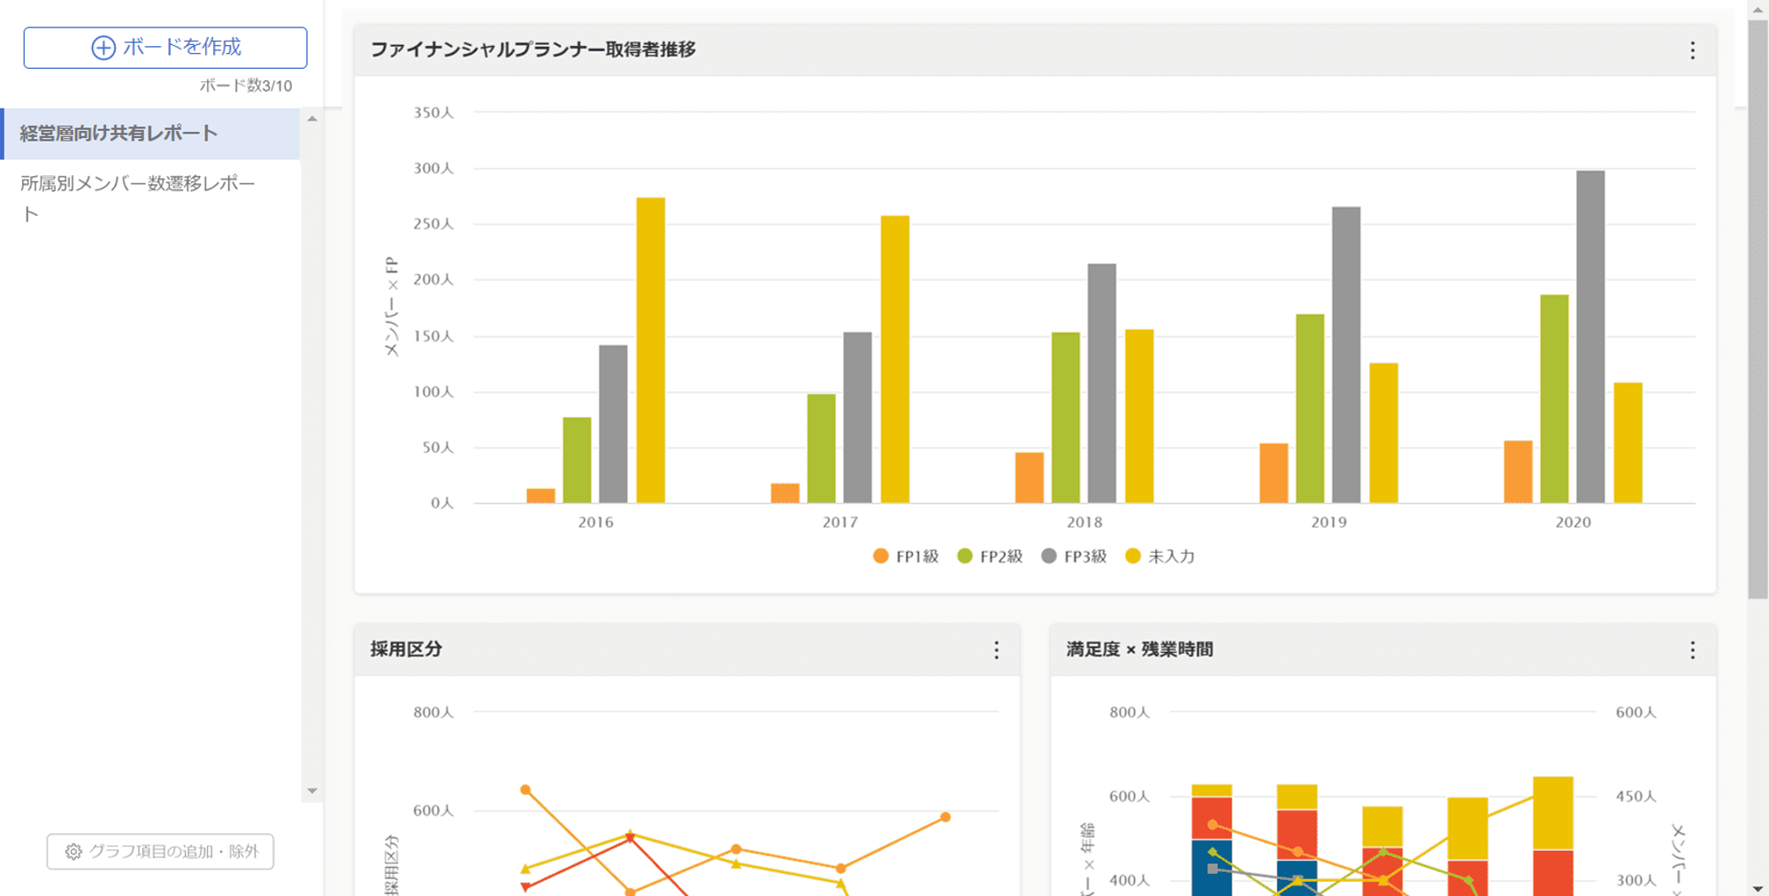Click 2016 未入力 yellow bar
This screenshot has height=896, width=1769.
651,350
